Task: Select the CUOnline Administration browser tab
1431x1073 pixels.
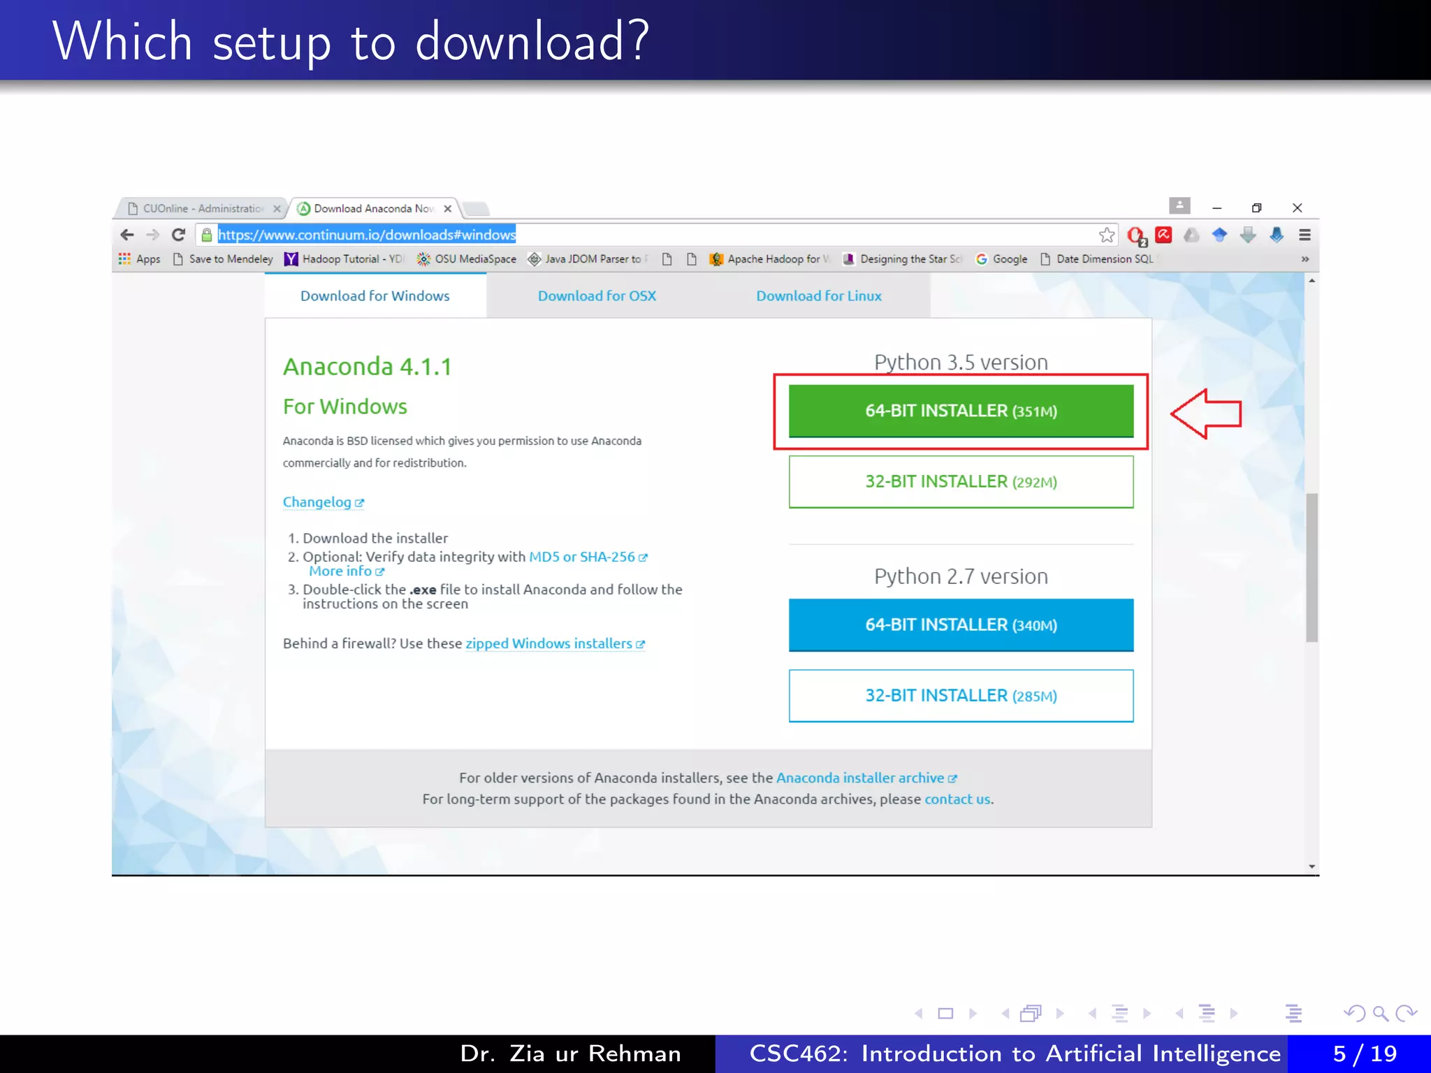Action: pyautogui.click(x=202, y=209)
